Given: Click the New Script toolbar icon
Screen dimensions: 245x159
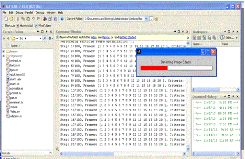Looking at the screenshot, I should pyautogui.click(x=6, y=19).
